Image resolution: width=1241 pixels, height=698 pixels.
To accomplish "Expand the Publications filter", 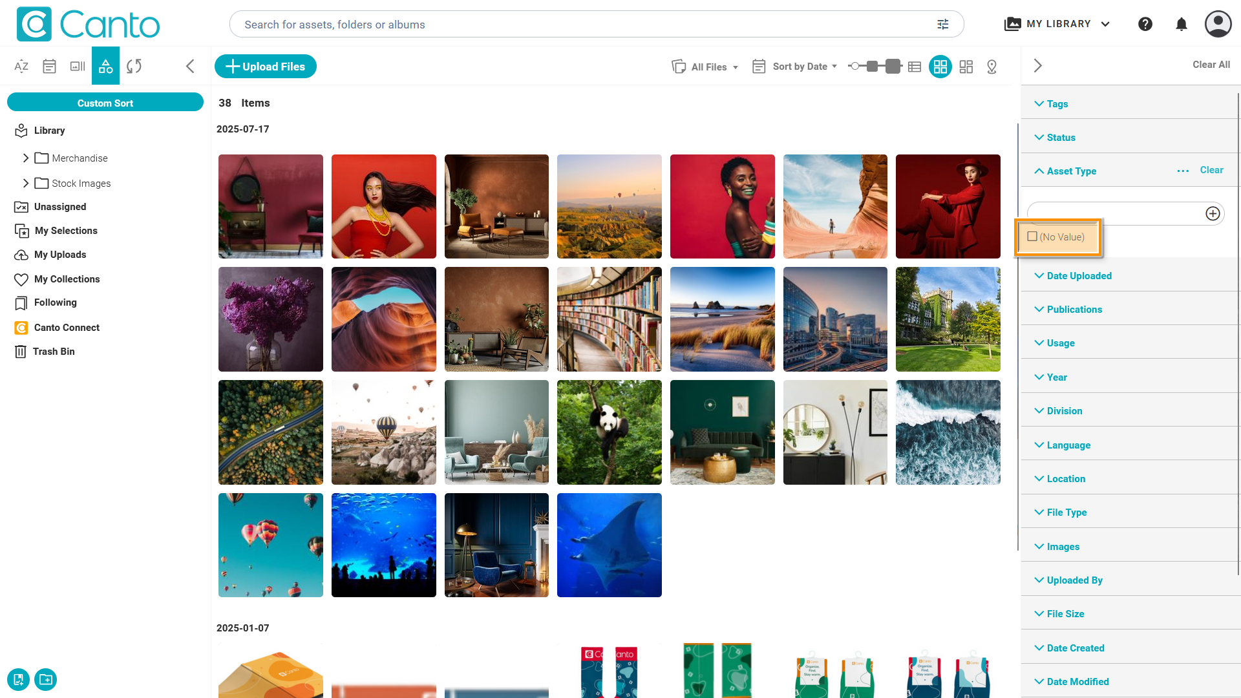I will [x=1068, y=309].
